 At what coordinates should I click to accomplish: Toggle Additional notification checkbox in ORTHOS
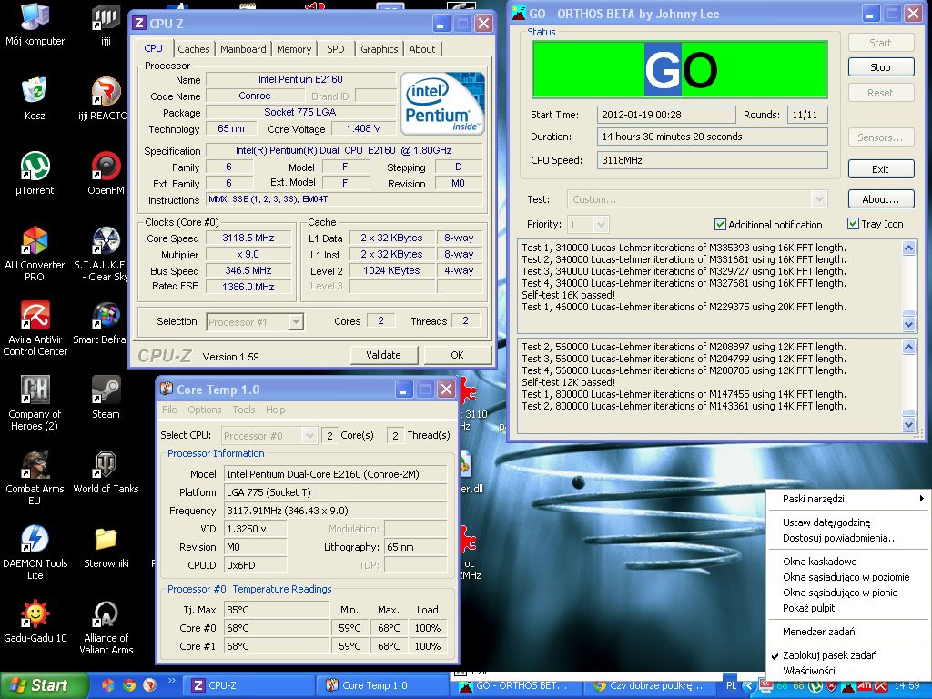[720, 224]
